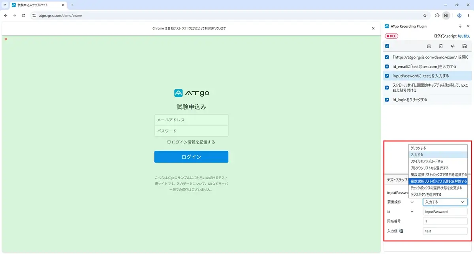The height and width of the screenshot is (254, 474).
Task: Go back with the browser back arrow
Action: 6,16
